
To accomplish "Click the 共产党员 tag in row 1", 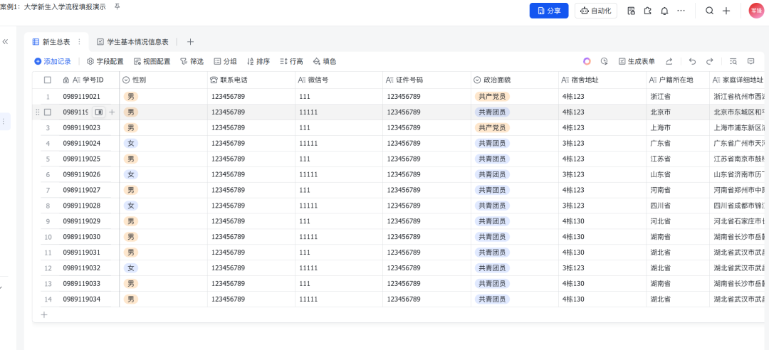I will pyautogui.click(x=492, y=97).
